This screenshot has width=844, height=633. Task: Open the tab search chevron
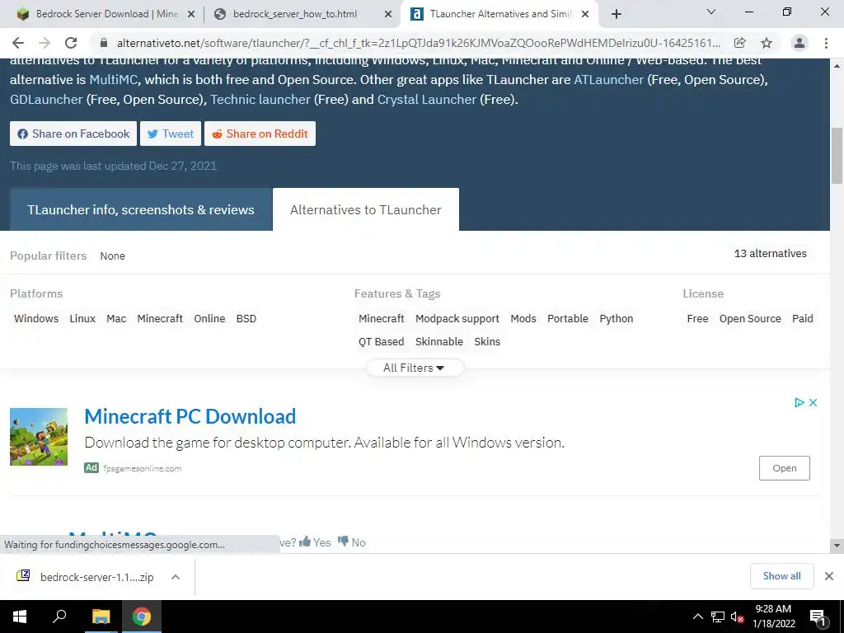pos(711,12)
